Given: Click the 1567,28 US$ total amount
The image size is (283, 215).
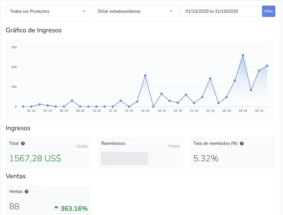Looking at the screenshot, I should (x=35, y=158).
